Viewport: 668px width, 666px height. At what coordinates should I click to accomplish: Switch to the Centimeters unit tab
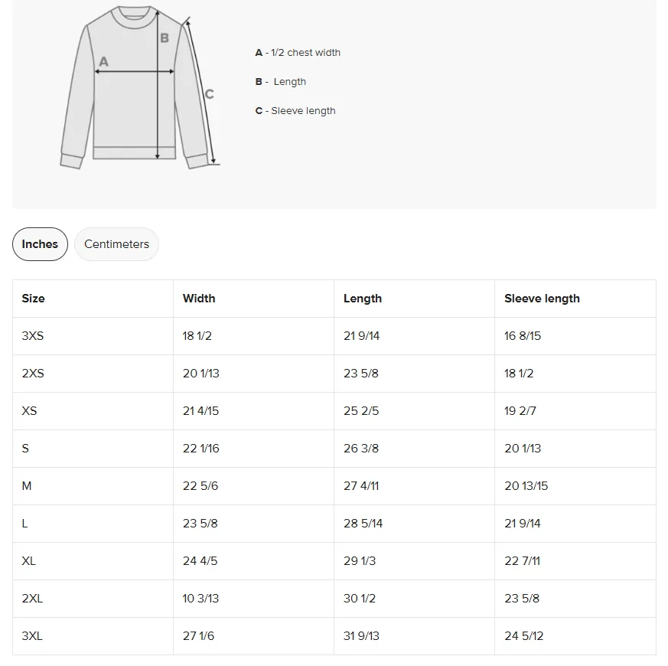coord(116,244)
